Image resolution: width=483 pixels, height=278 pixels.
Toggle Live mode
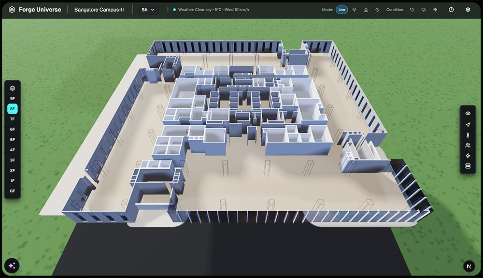[341, 10]
